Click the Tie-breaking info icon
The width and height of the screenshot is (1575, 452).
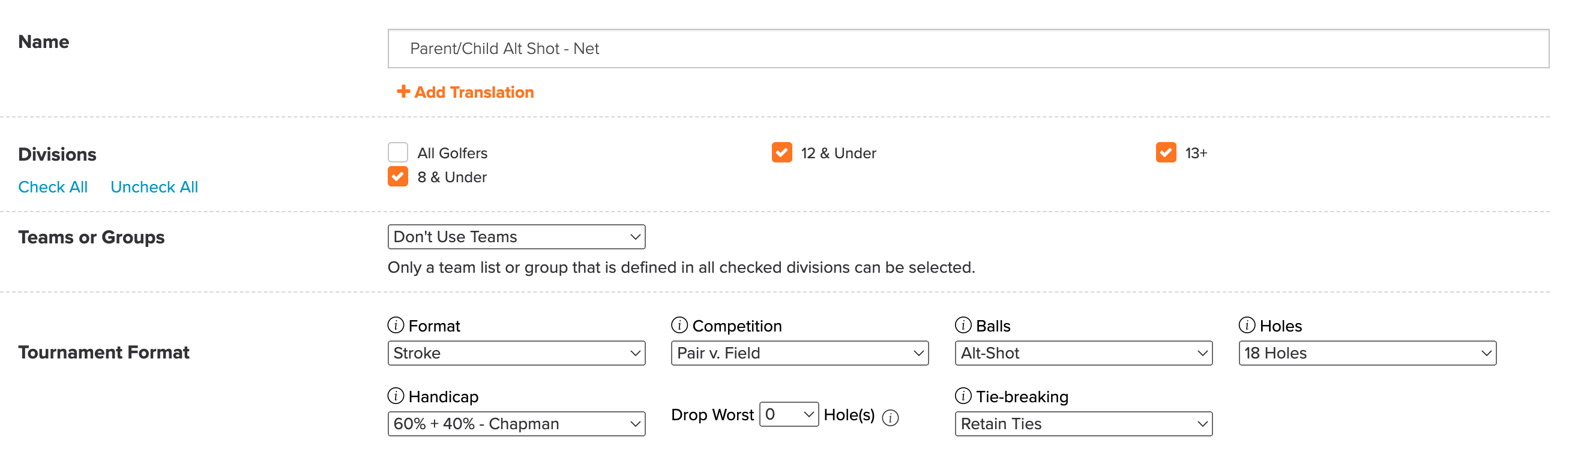pos(963,396)
